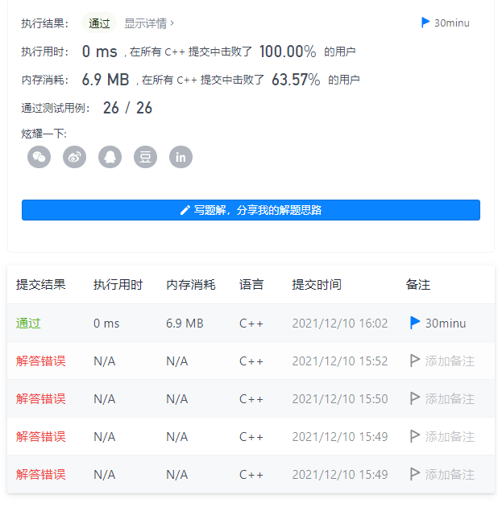Click the 6.9 MB cell in table
The height and width of the screenshot is (507, 498).
point(185,323)
